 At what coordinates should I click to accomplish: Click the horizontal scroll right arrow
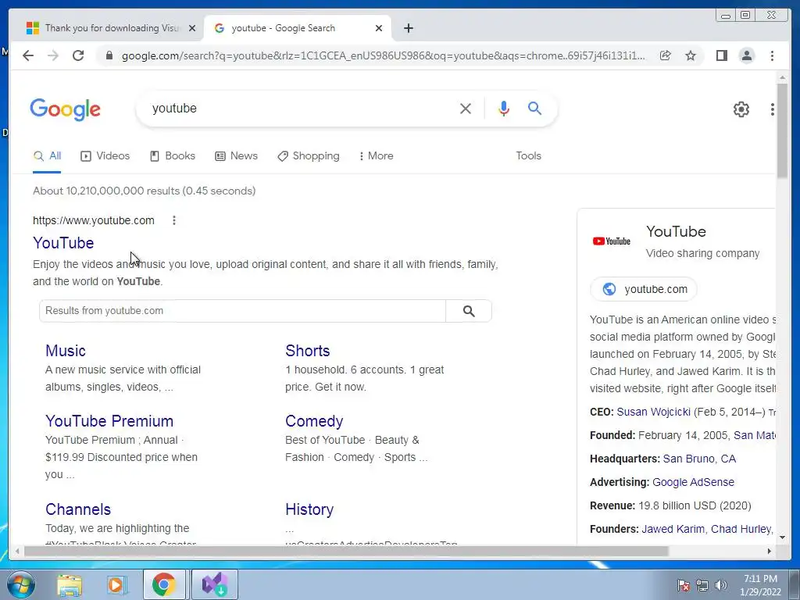click(770, 551)
